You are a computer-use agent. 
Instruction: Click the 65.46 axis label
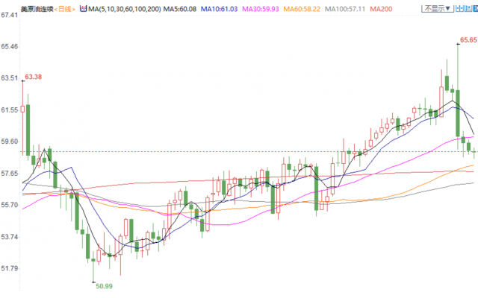coord(10,46)
